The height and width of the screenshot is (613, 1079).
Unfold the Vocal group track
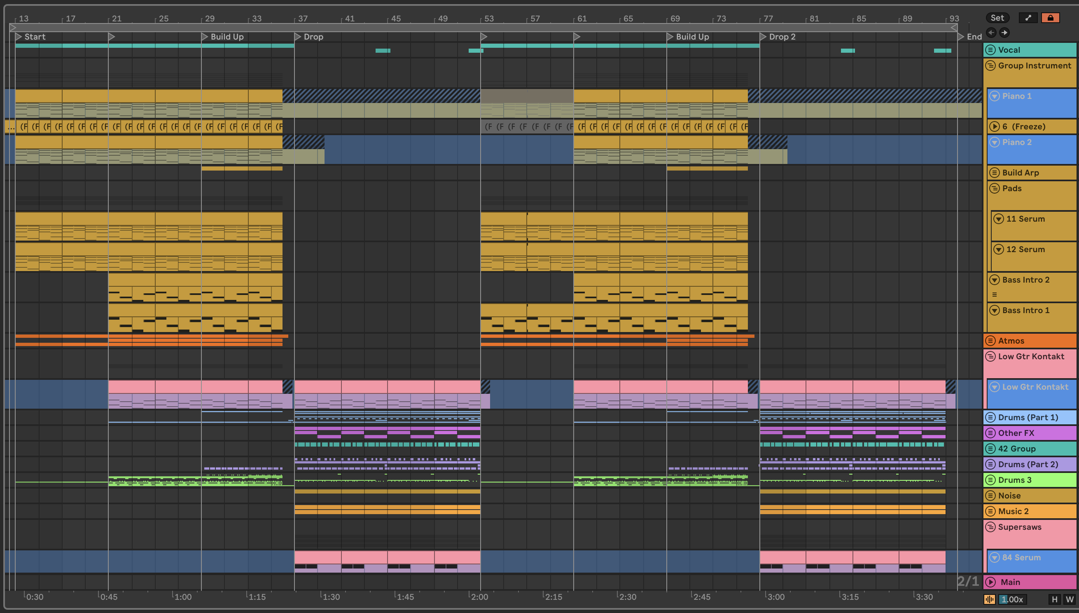990,50
